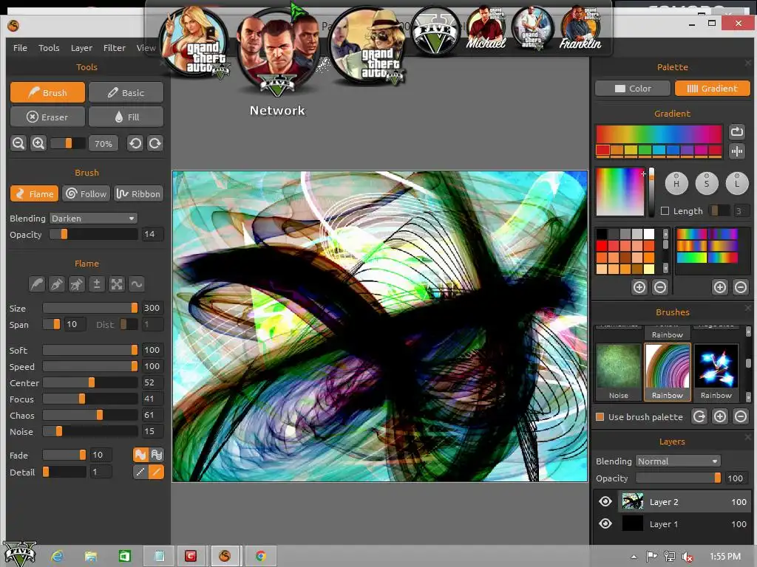Click the 70% zoom field
Image resolution: width=757 pixels, height=567 pixels.
click(x=103, y=143)
